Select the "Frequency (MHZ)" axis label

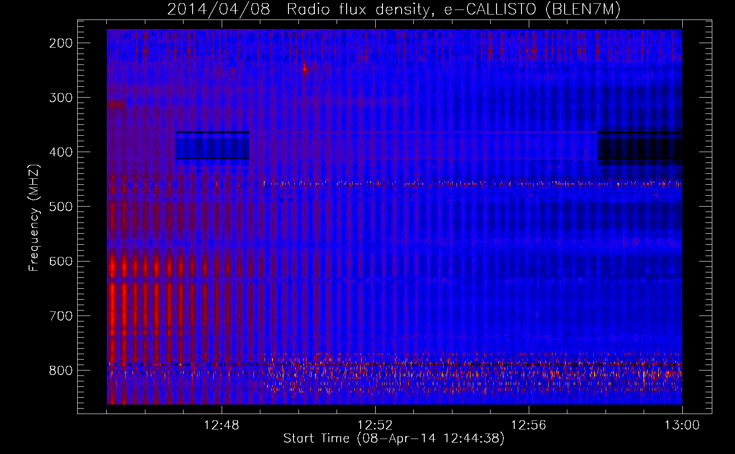coord(34,218)
